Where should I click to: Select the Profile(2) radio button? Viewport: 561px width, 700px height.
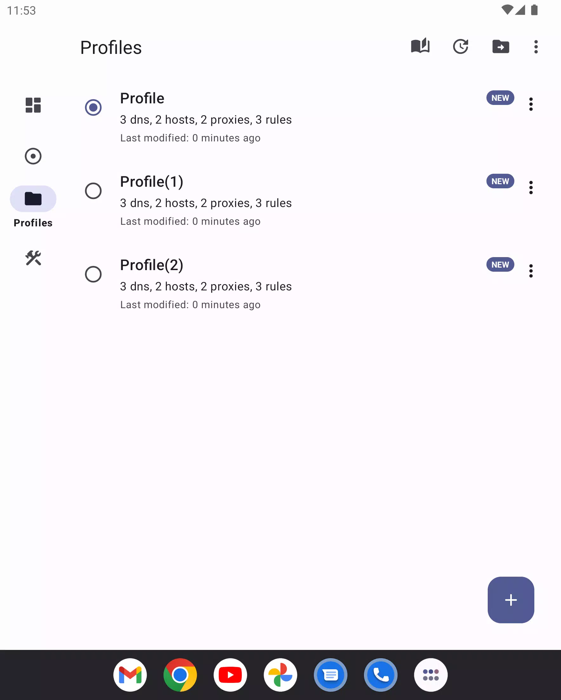click(93, 274)
